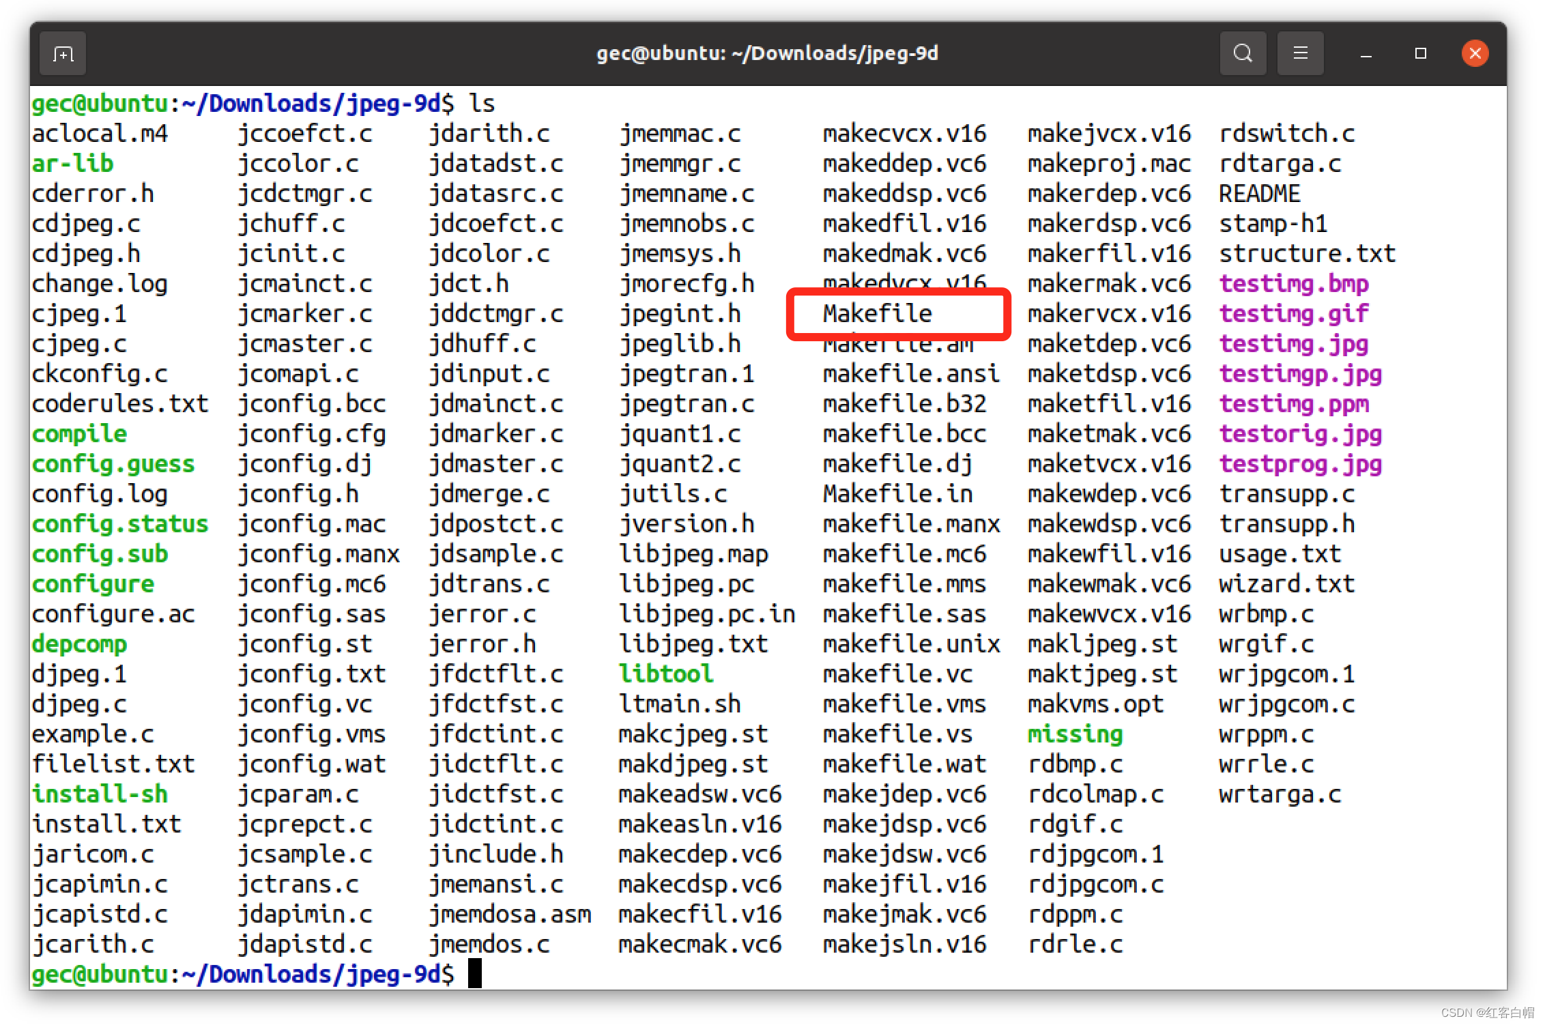Click the change.log entry
The width and height of the screenshot is (1545, 1025).
[x=100, y=284]
